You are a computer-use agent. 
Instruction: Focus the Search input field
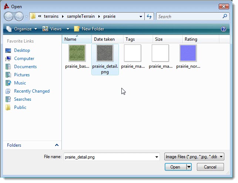[190, 16]
